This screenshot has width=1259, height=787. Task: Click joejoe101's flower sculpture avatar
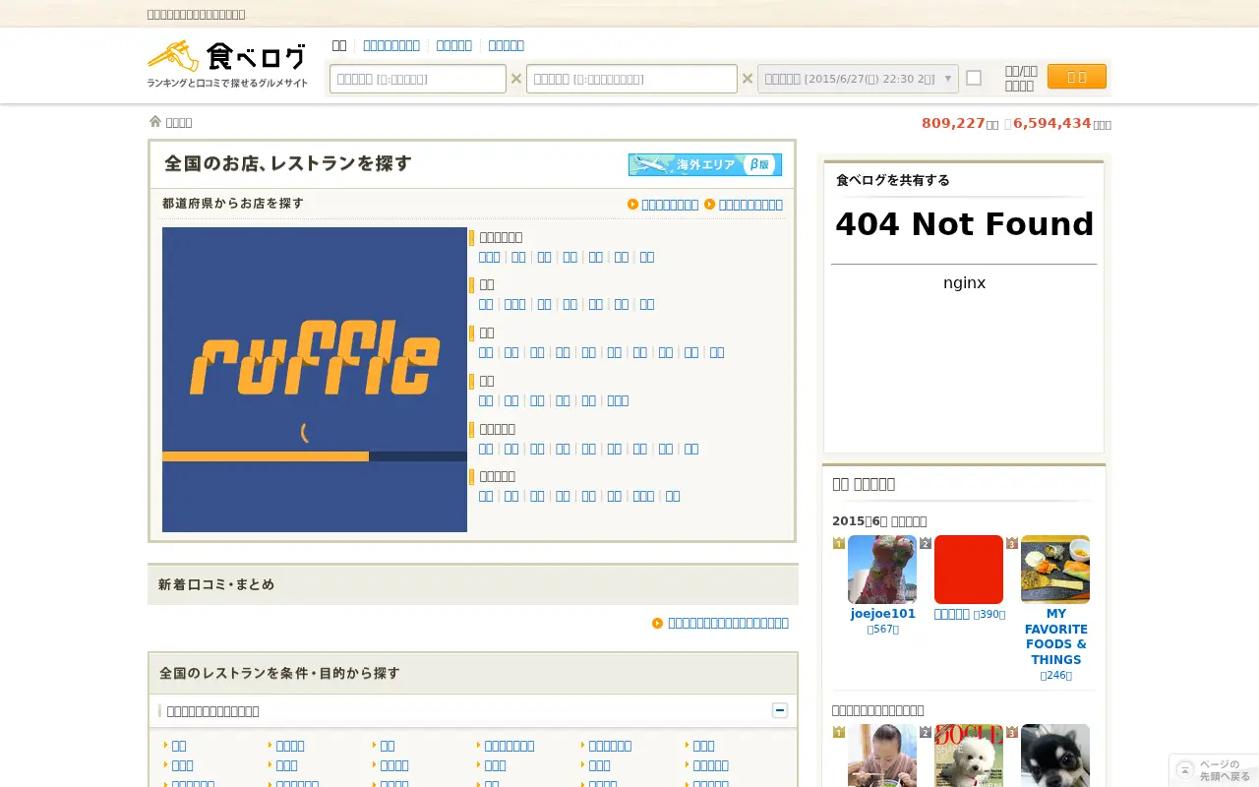coord(882,570)
